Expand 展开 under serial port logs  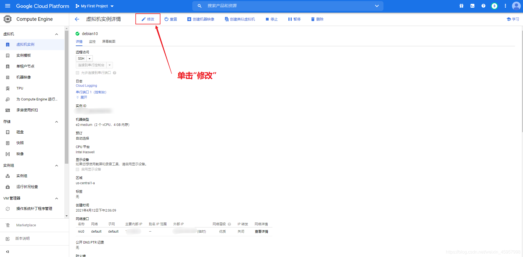(x=82, y=97)
